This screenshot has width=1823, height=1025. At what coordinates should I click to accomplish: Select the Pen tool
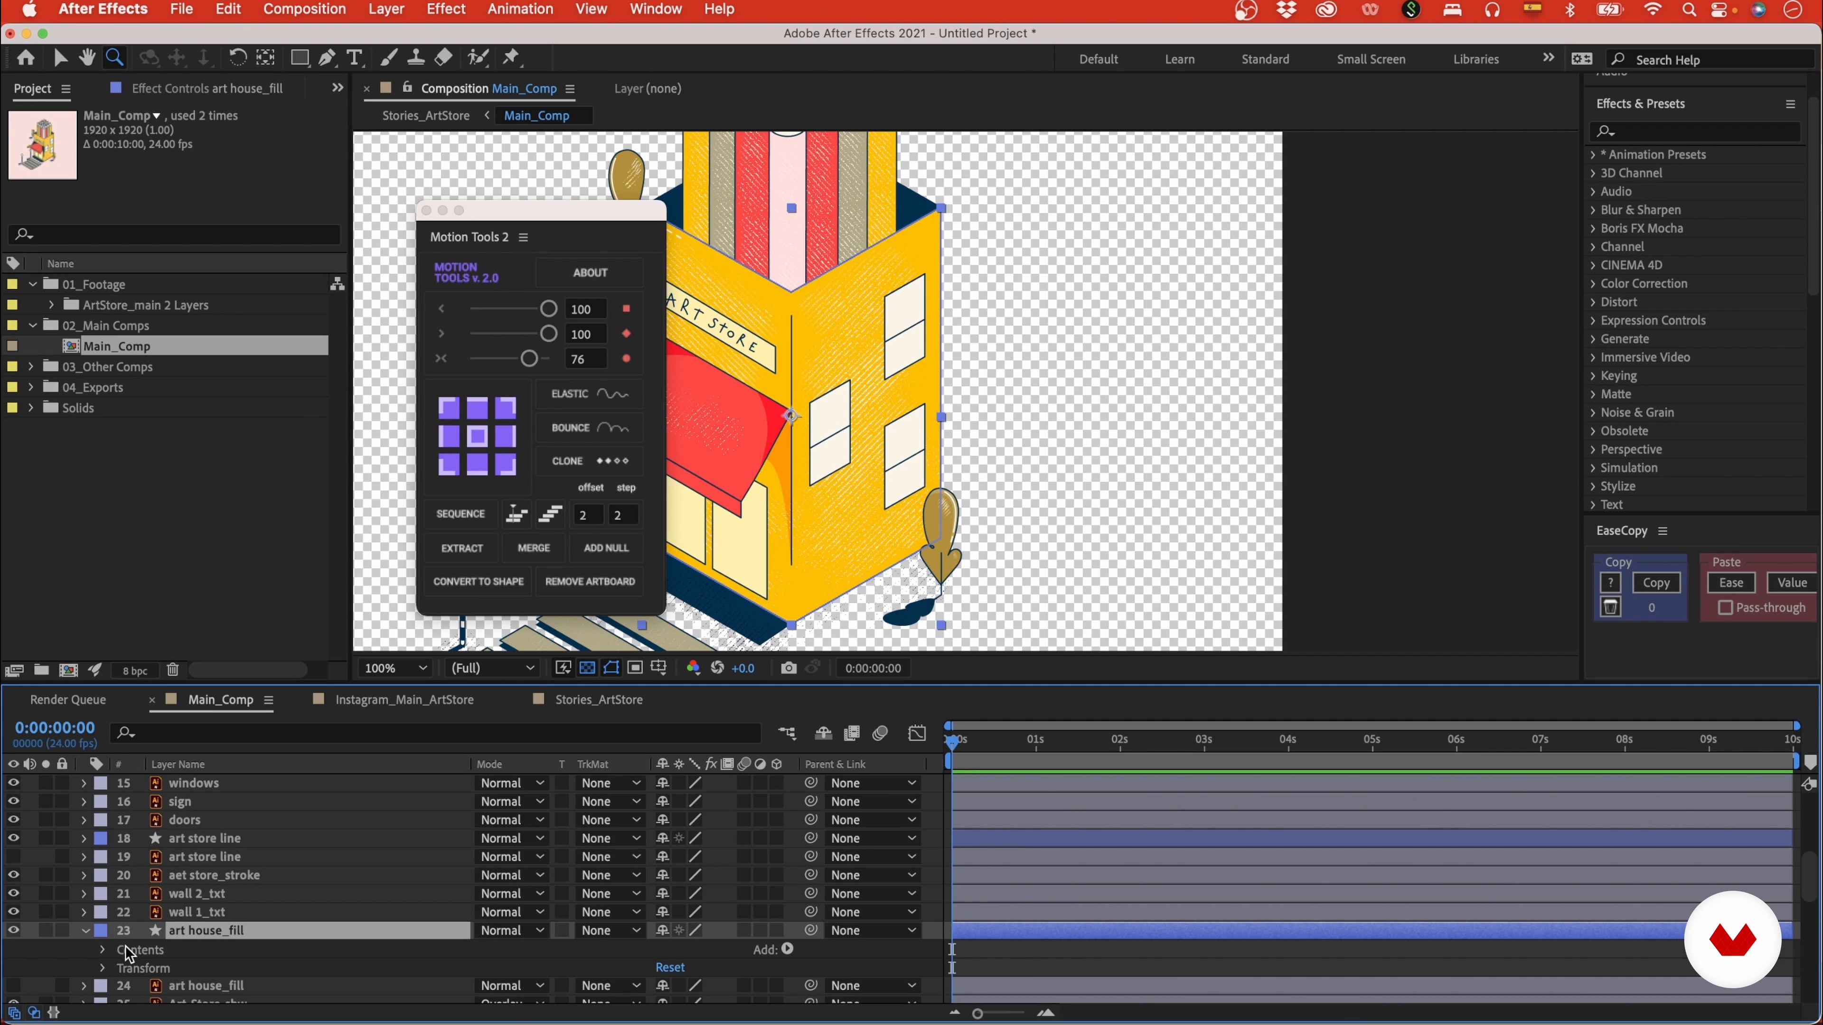pos(327,58)
